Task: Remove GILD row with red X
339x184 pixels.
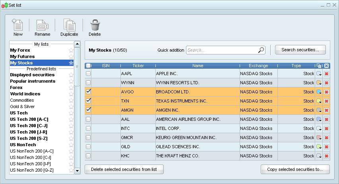Action: (x=326, y=147)
